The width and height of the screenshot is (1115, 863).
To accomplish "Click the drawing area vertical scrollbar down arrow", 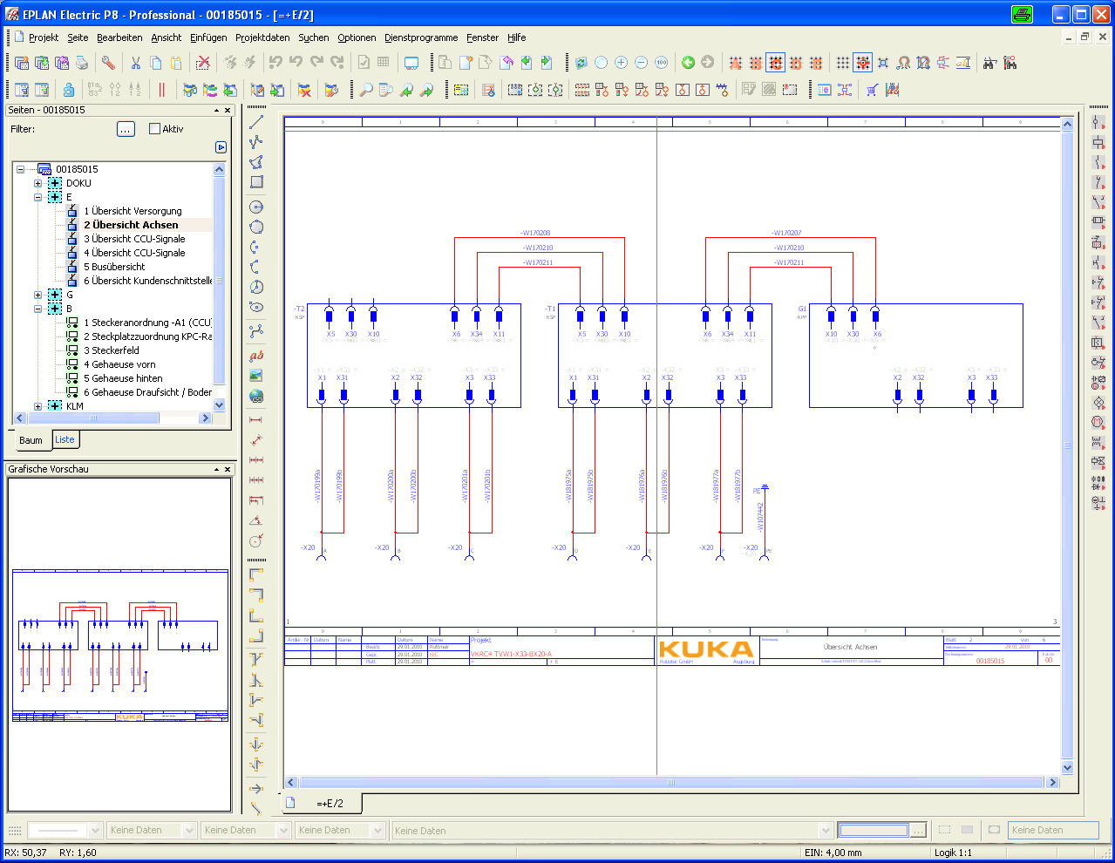I will click(1067, 768).
